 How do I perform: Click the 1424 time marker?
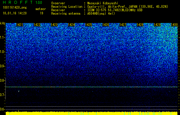tap(72, 25)
